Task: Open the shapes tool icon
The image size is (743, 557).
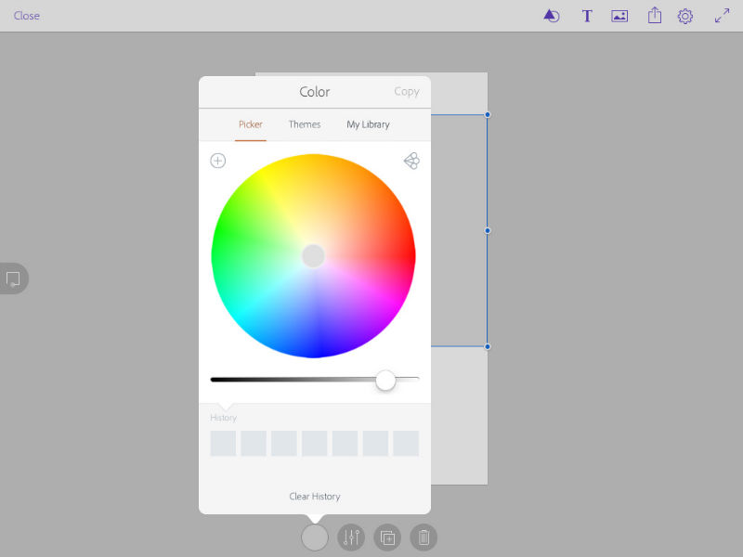Action: (x=551, y=16)
